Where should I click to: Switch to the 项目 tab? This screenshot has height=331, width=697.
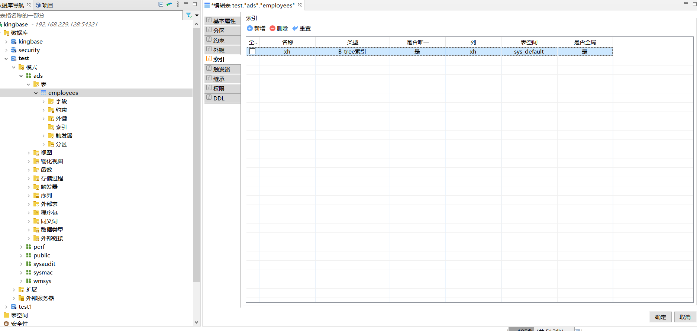pos(44,5)
